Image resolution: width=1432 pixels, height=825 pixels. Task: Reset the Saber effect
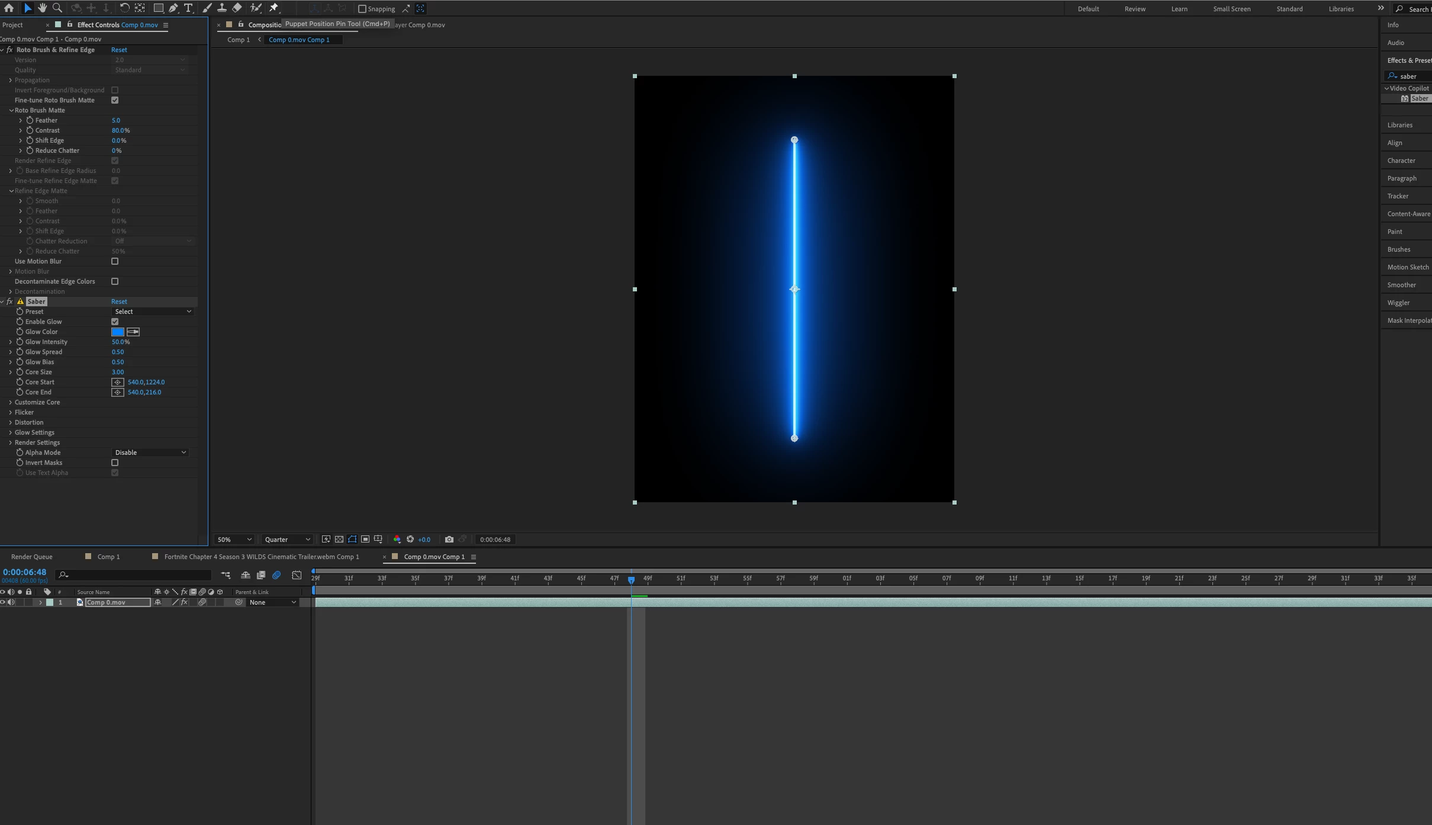(119, 301)
